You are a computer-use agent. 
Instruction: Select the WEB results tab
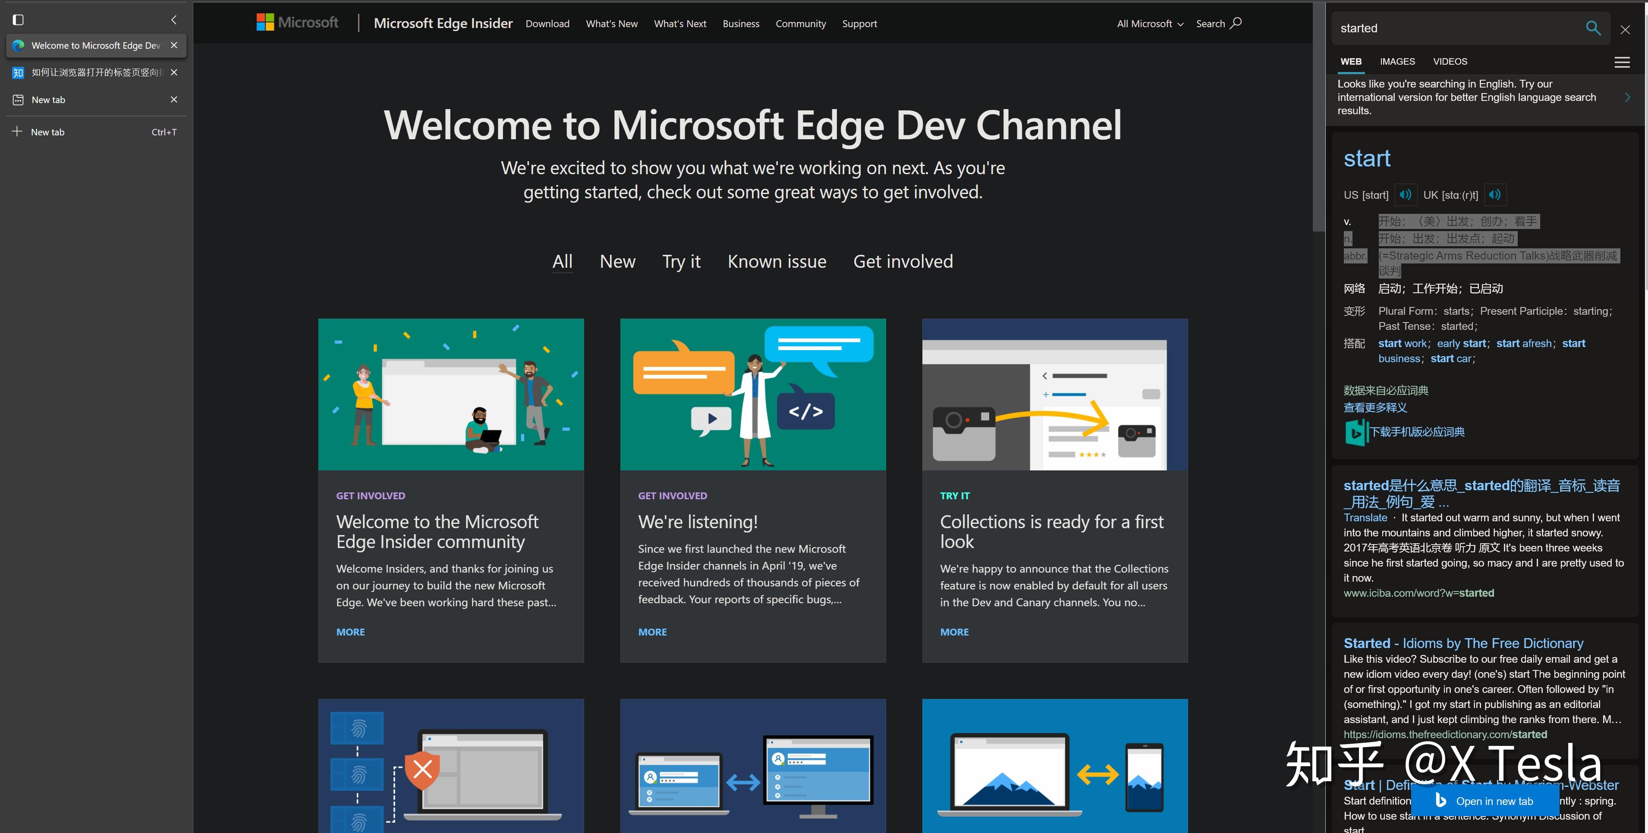coord(1350,61)
